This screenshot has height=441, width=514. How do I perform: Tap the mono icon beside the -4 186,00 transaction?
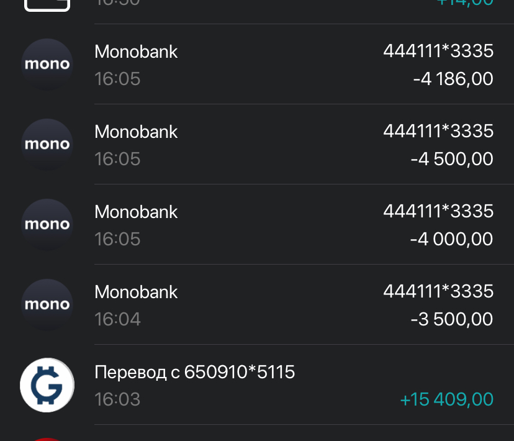(x=47, y=65)
